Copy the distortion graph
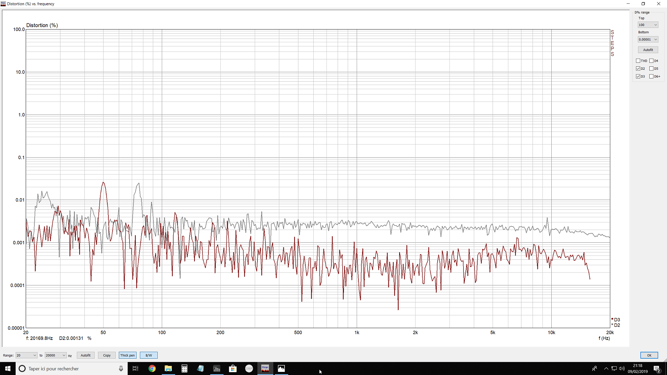The width and height of the screenshot is (667, 375). 107,355
